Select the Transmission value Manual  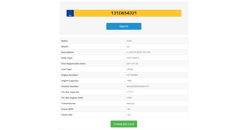(x=130, y=103)
